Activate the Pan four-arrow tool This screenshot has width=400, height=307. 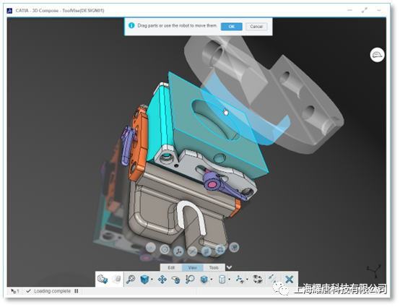(x=162, y=280)
